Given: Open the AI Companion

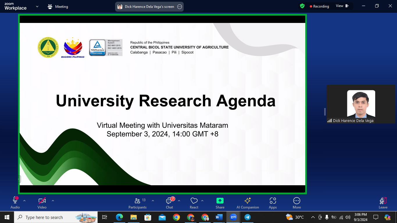Looking at the screenshot, I should 248,203.
